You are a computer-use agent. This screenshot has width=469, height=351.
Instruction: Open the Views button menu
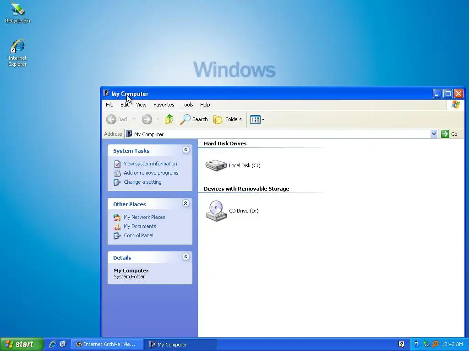point(257,119)
